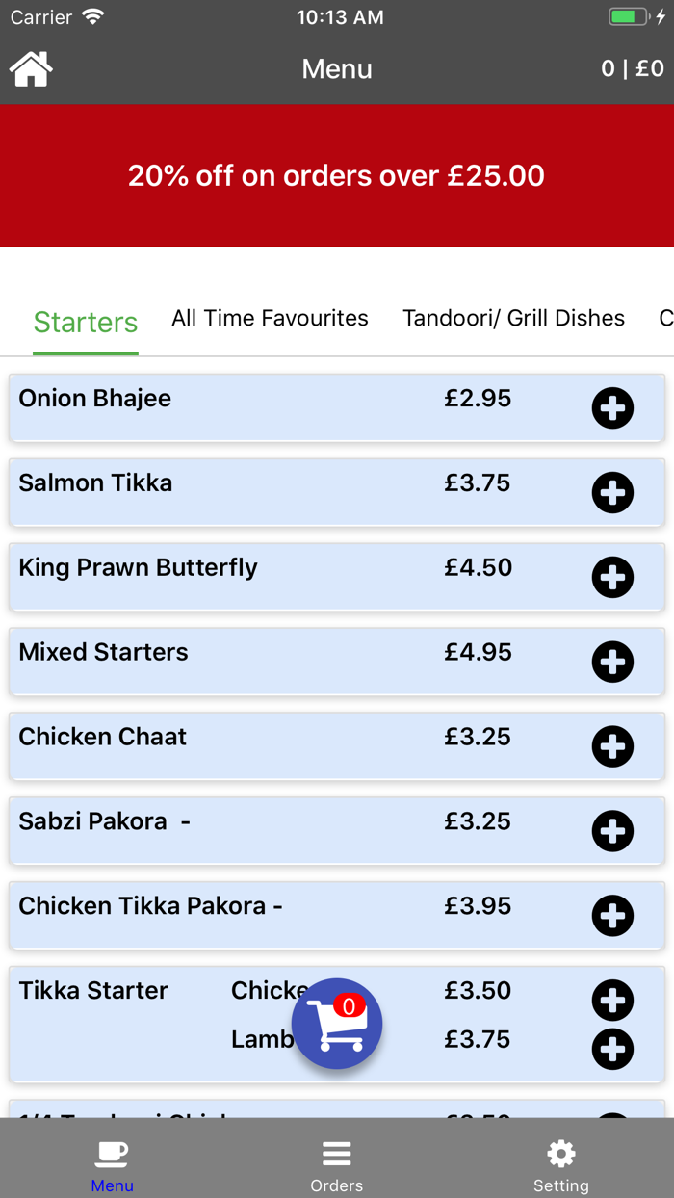Tap the 20% off promotional banner
The image size is (674, 1198).
coord(337,176)
